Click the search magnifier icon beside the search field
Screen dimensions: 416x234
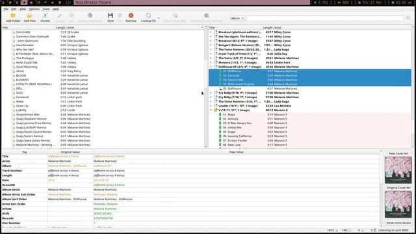408,18
